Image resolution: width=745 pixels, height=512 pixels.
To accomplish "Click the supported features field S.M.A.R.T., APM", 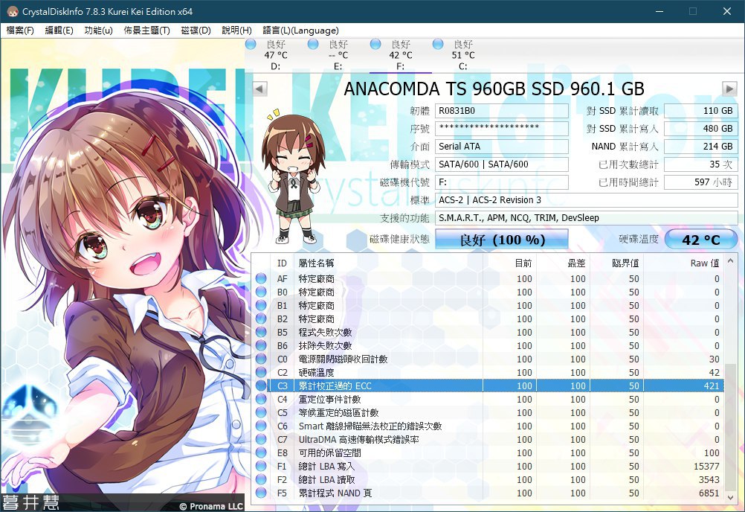I will click(x=587, y=218).
